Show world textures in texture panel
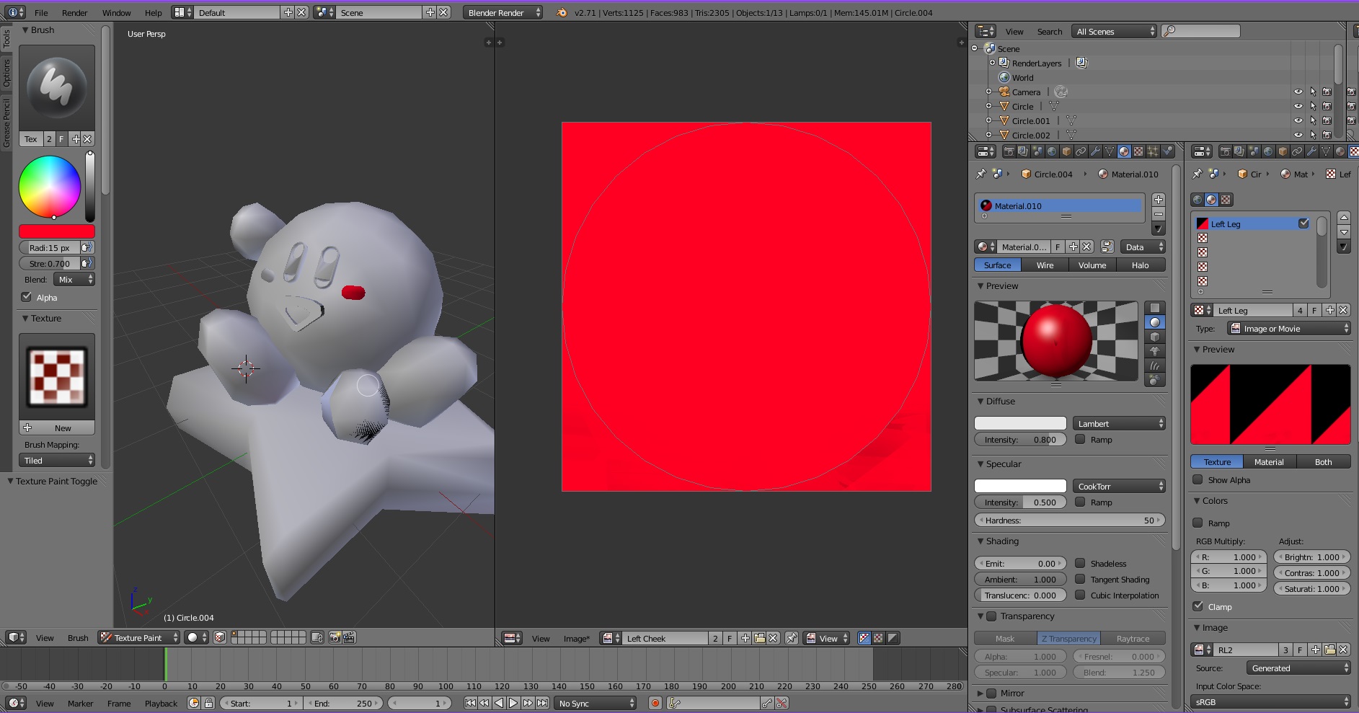Viewport: 1359px width, 713px height. [x=1198, y=200]
